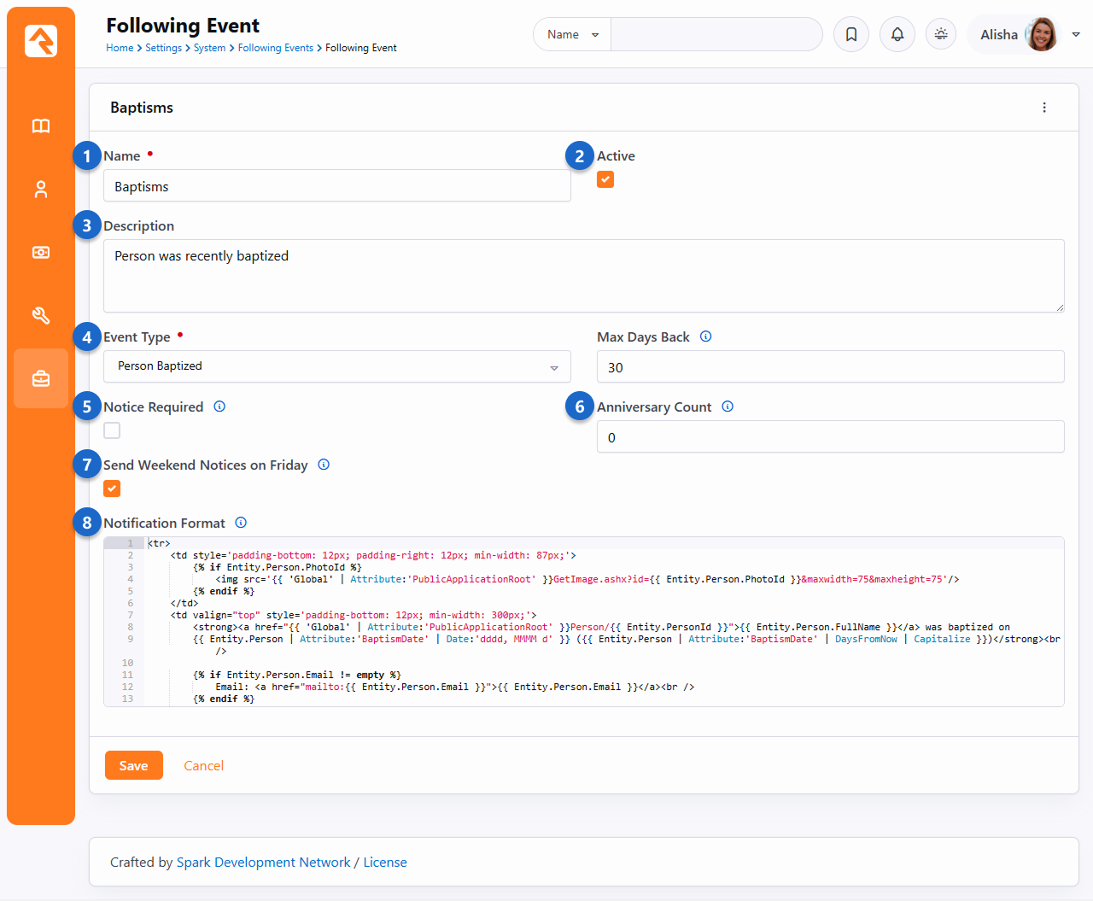Toggle the theme sun icon
The width and height of the screenshot is (1093, 901).
click(x=941, y=35)
